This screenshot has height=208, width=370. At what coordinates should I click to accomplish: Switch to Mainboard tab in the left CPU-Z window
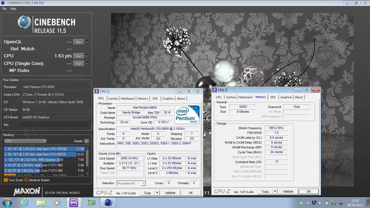tap(128, 99)
